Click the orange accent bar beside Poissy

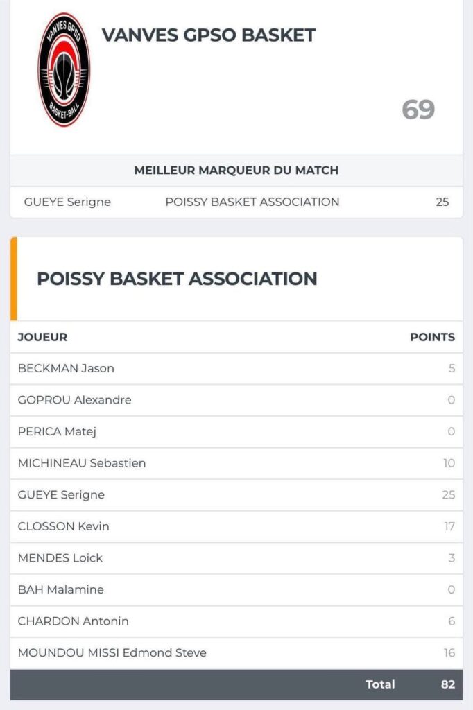[x=14, y=279]
